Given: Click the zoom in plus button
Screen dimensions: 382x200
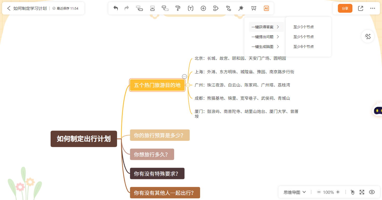Looking at the screenshot, I should [338, 192].
